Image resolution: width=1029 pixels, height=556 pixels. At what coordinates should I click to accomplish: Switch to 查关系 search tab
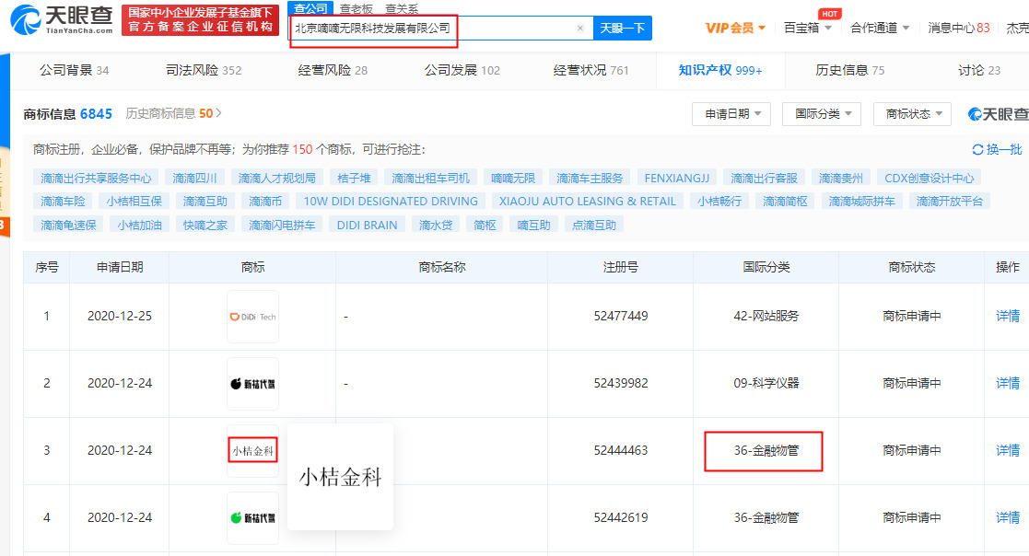(402, 8)
